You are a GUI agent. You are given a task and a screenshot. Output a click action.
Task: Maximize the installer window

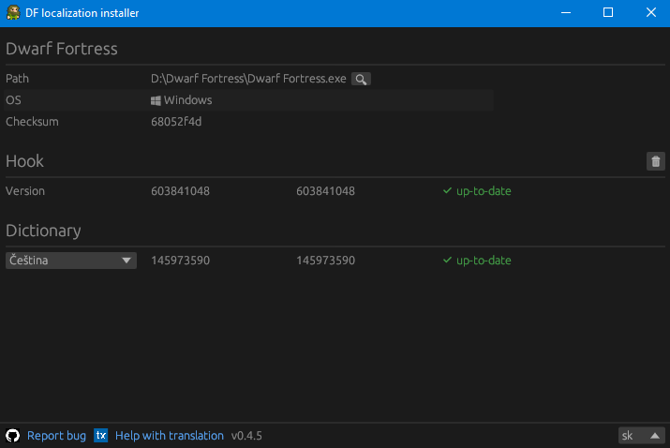[x=608, y=13]
